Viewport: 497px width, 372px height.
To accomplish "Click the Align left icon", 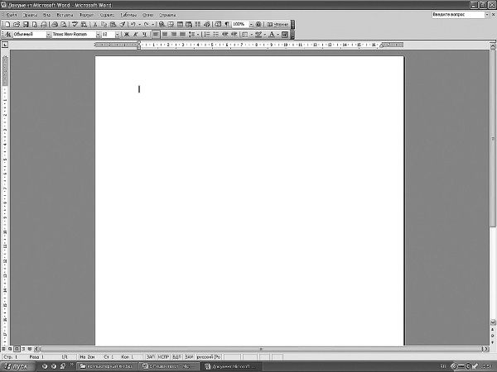I will (157, 35).
